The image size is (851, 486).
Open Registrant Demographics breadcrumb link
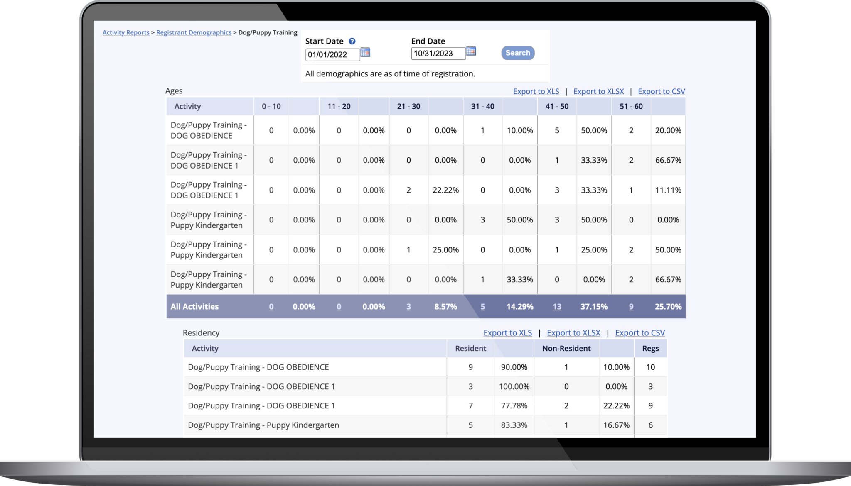tap(194, 32)
